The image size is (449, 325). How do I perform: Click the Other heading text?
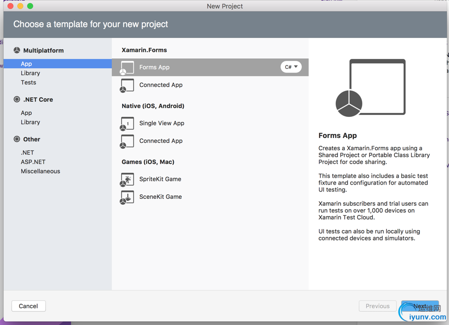32,139
